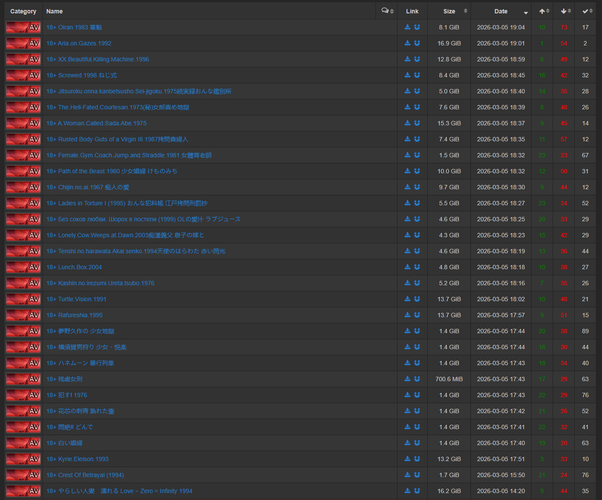Viewport: 602px width, 500px height.
Task: Click the date 2026-03-05 17:51
Action: (501, 459)
